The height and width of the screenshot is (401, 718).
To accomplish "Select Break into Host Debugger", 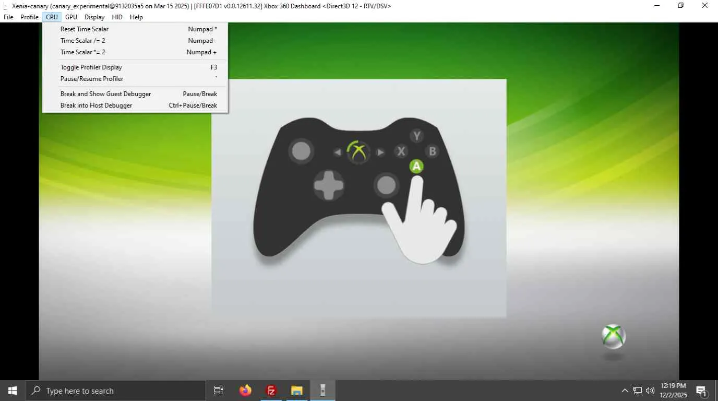I will pyautogui.click(x=135, y=105).
